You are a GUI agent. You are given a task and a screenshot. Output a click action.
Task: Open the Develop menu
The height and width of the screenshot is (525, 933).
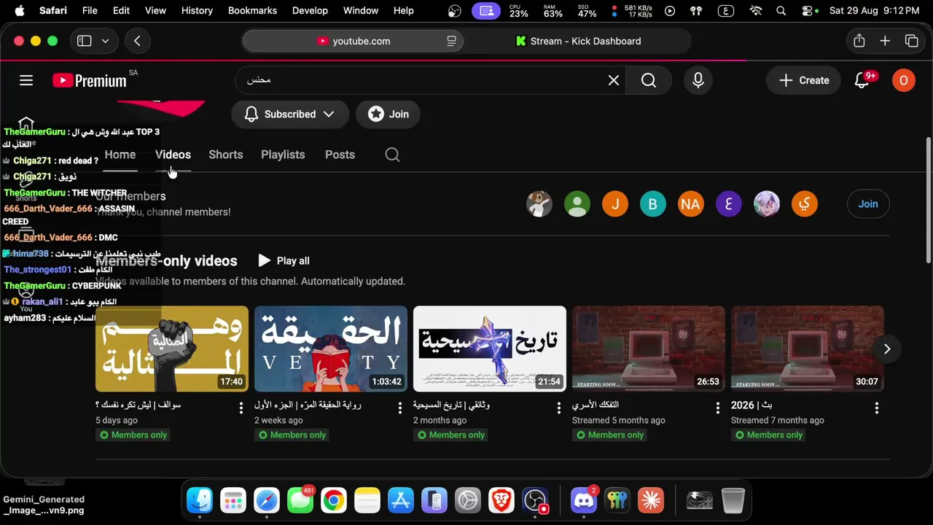(310, 11)
